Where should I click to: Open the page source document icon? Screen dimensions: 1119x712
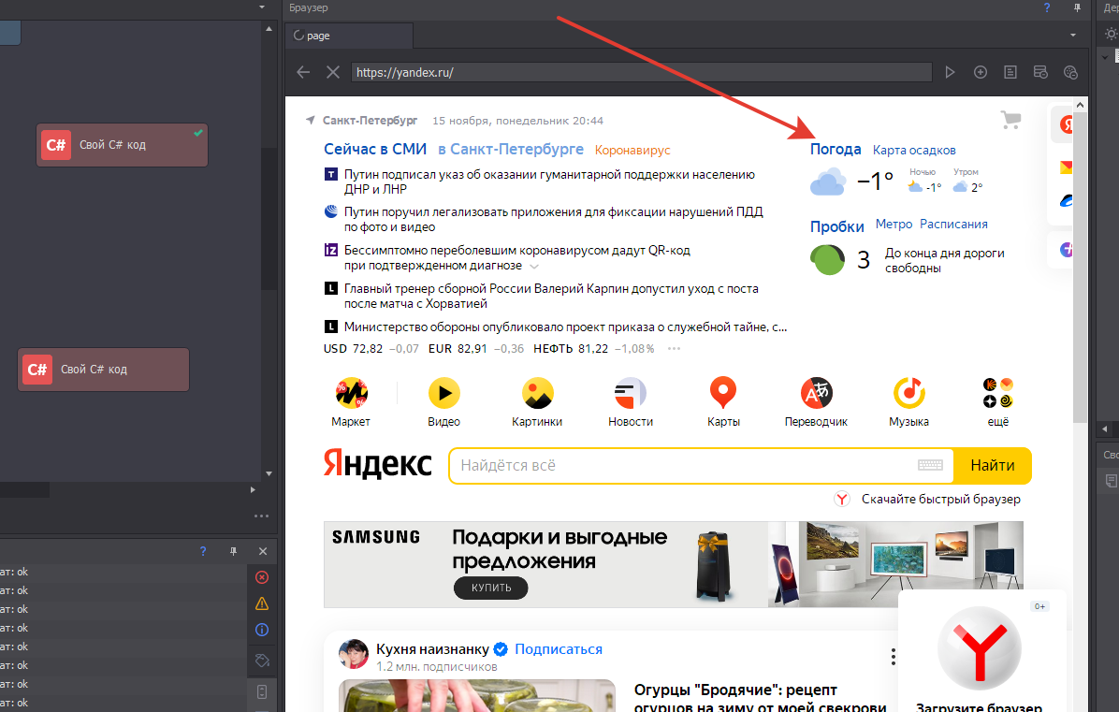coord(1010,72)
